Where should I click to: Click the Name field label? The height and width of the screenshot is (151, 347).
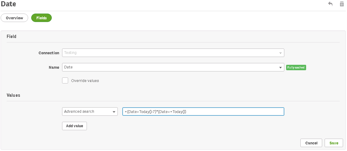coord(54,68)
